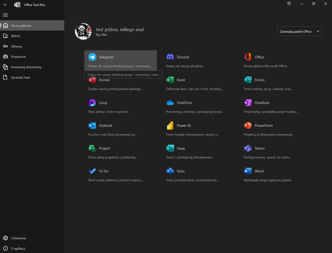Go back with the arrow button
The height and width of the screenshot is (253, 332).
point(5,5)
